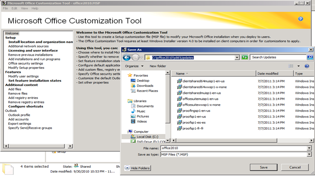Select Set feature installation states
The image size is (315, 176).
(x=35, y=81)
